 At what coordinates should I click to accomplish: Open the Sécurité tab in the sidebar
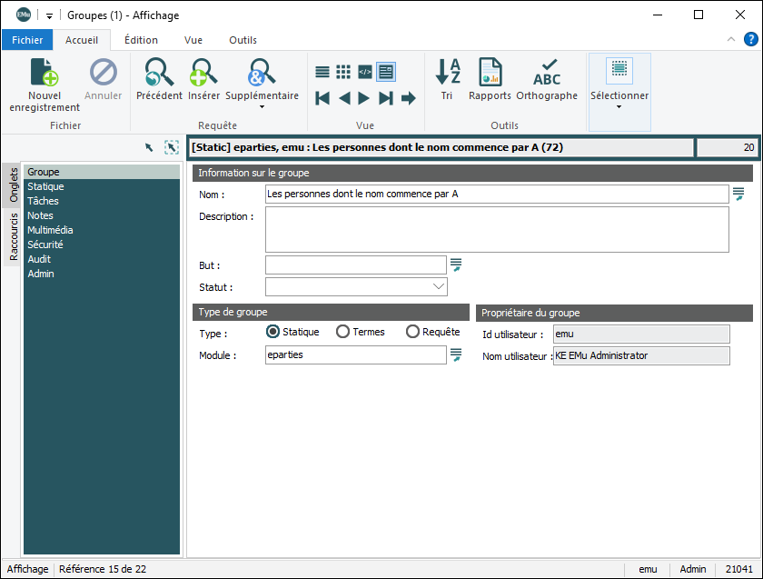coord(45,245)
